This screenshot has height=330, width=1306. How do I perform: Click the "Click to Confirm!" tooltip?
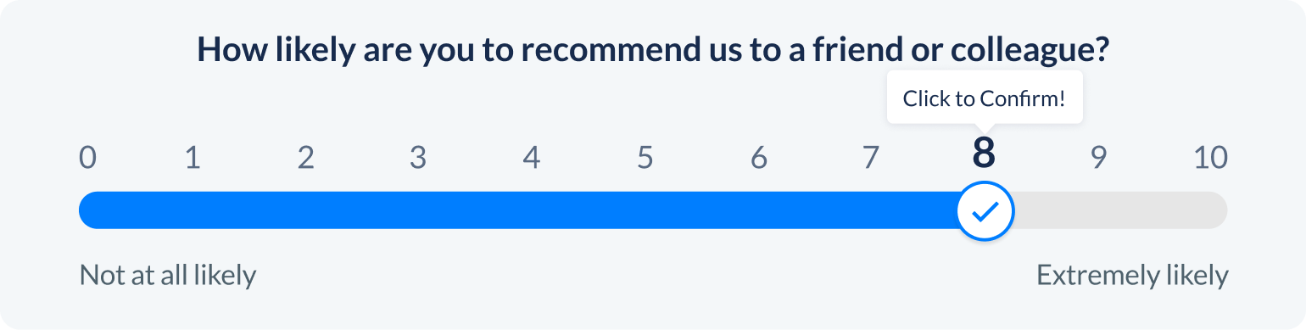pos(985,98)
